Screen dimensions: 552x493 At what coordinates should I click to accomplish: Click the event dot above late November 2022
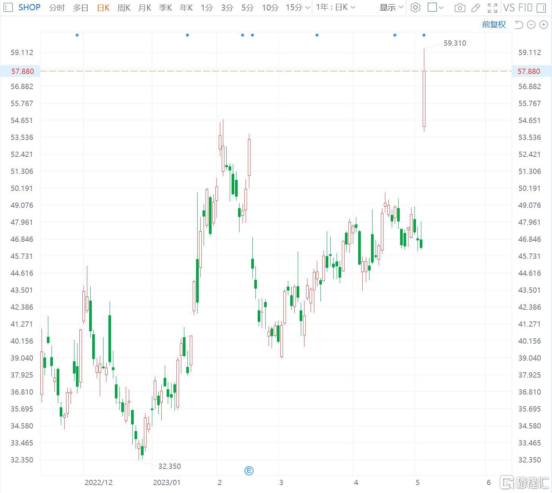click(77, 35)
